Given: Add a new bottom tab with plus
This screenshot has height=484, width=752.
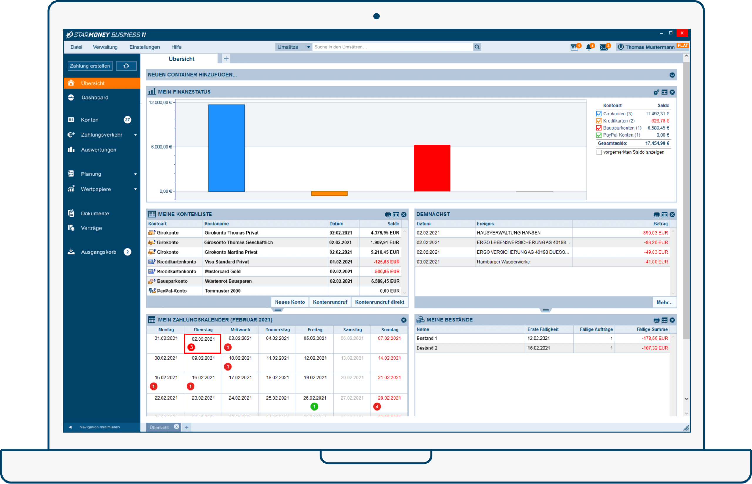Looking at the screenshot, I should 187,427.
